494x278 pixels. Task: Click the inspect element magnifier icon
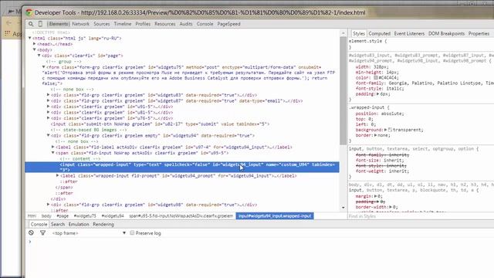(x=31, y=24)
